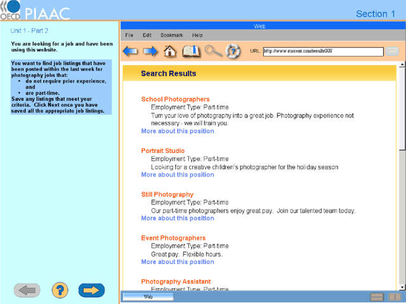
Task: Click the browser forward arrow icon
Action: (x=150, y=51)
